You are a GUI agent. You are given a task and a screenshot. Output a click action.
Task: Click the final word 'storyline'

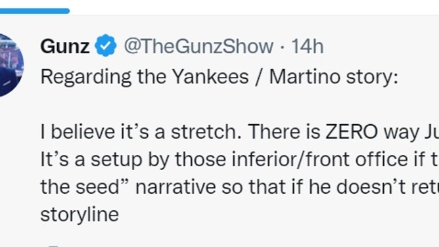click(x=80, y=215)
